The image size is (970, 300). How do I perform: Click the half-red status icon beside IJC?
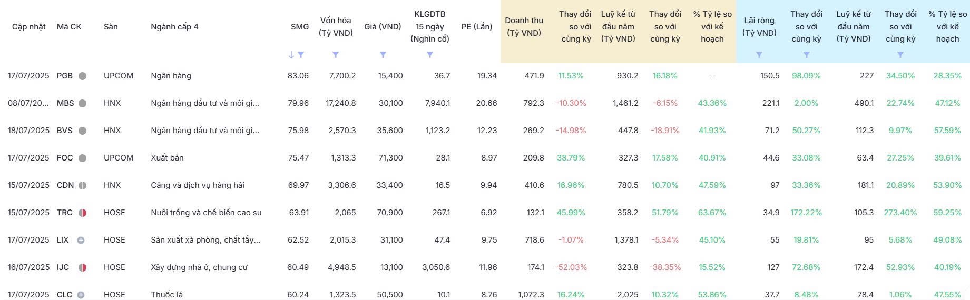click(82, 267)
